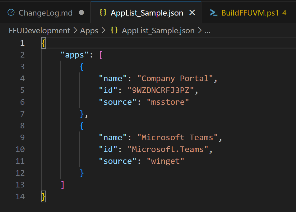Image resolution: width=296 pixels, height=212 pixels.
Task: Place cursor on the "apps" key
Action: click(74, 55)
